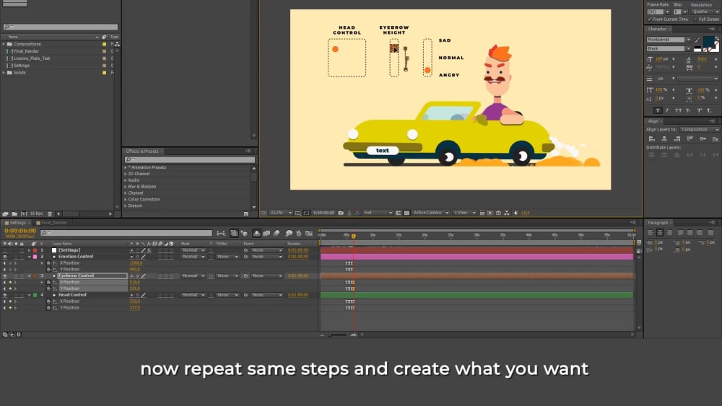Click align top edges icon
Screen dimensions: 722x406
(x=690, y=138)
